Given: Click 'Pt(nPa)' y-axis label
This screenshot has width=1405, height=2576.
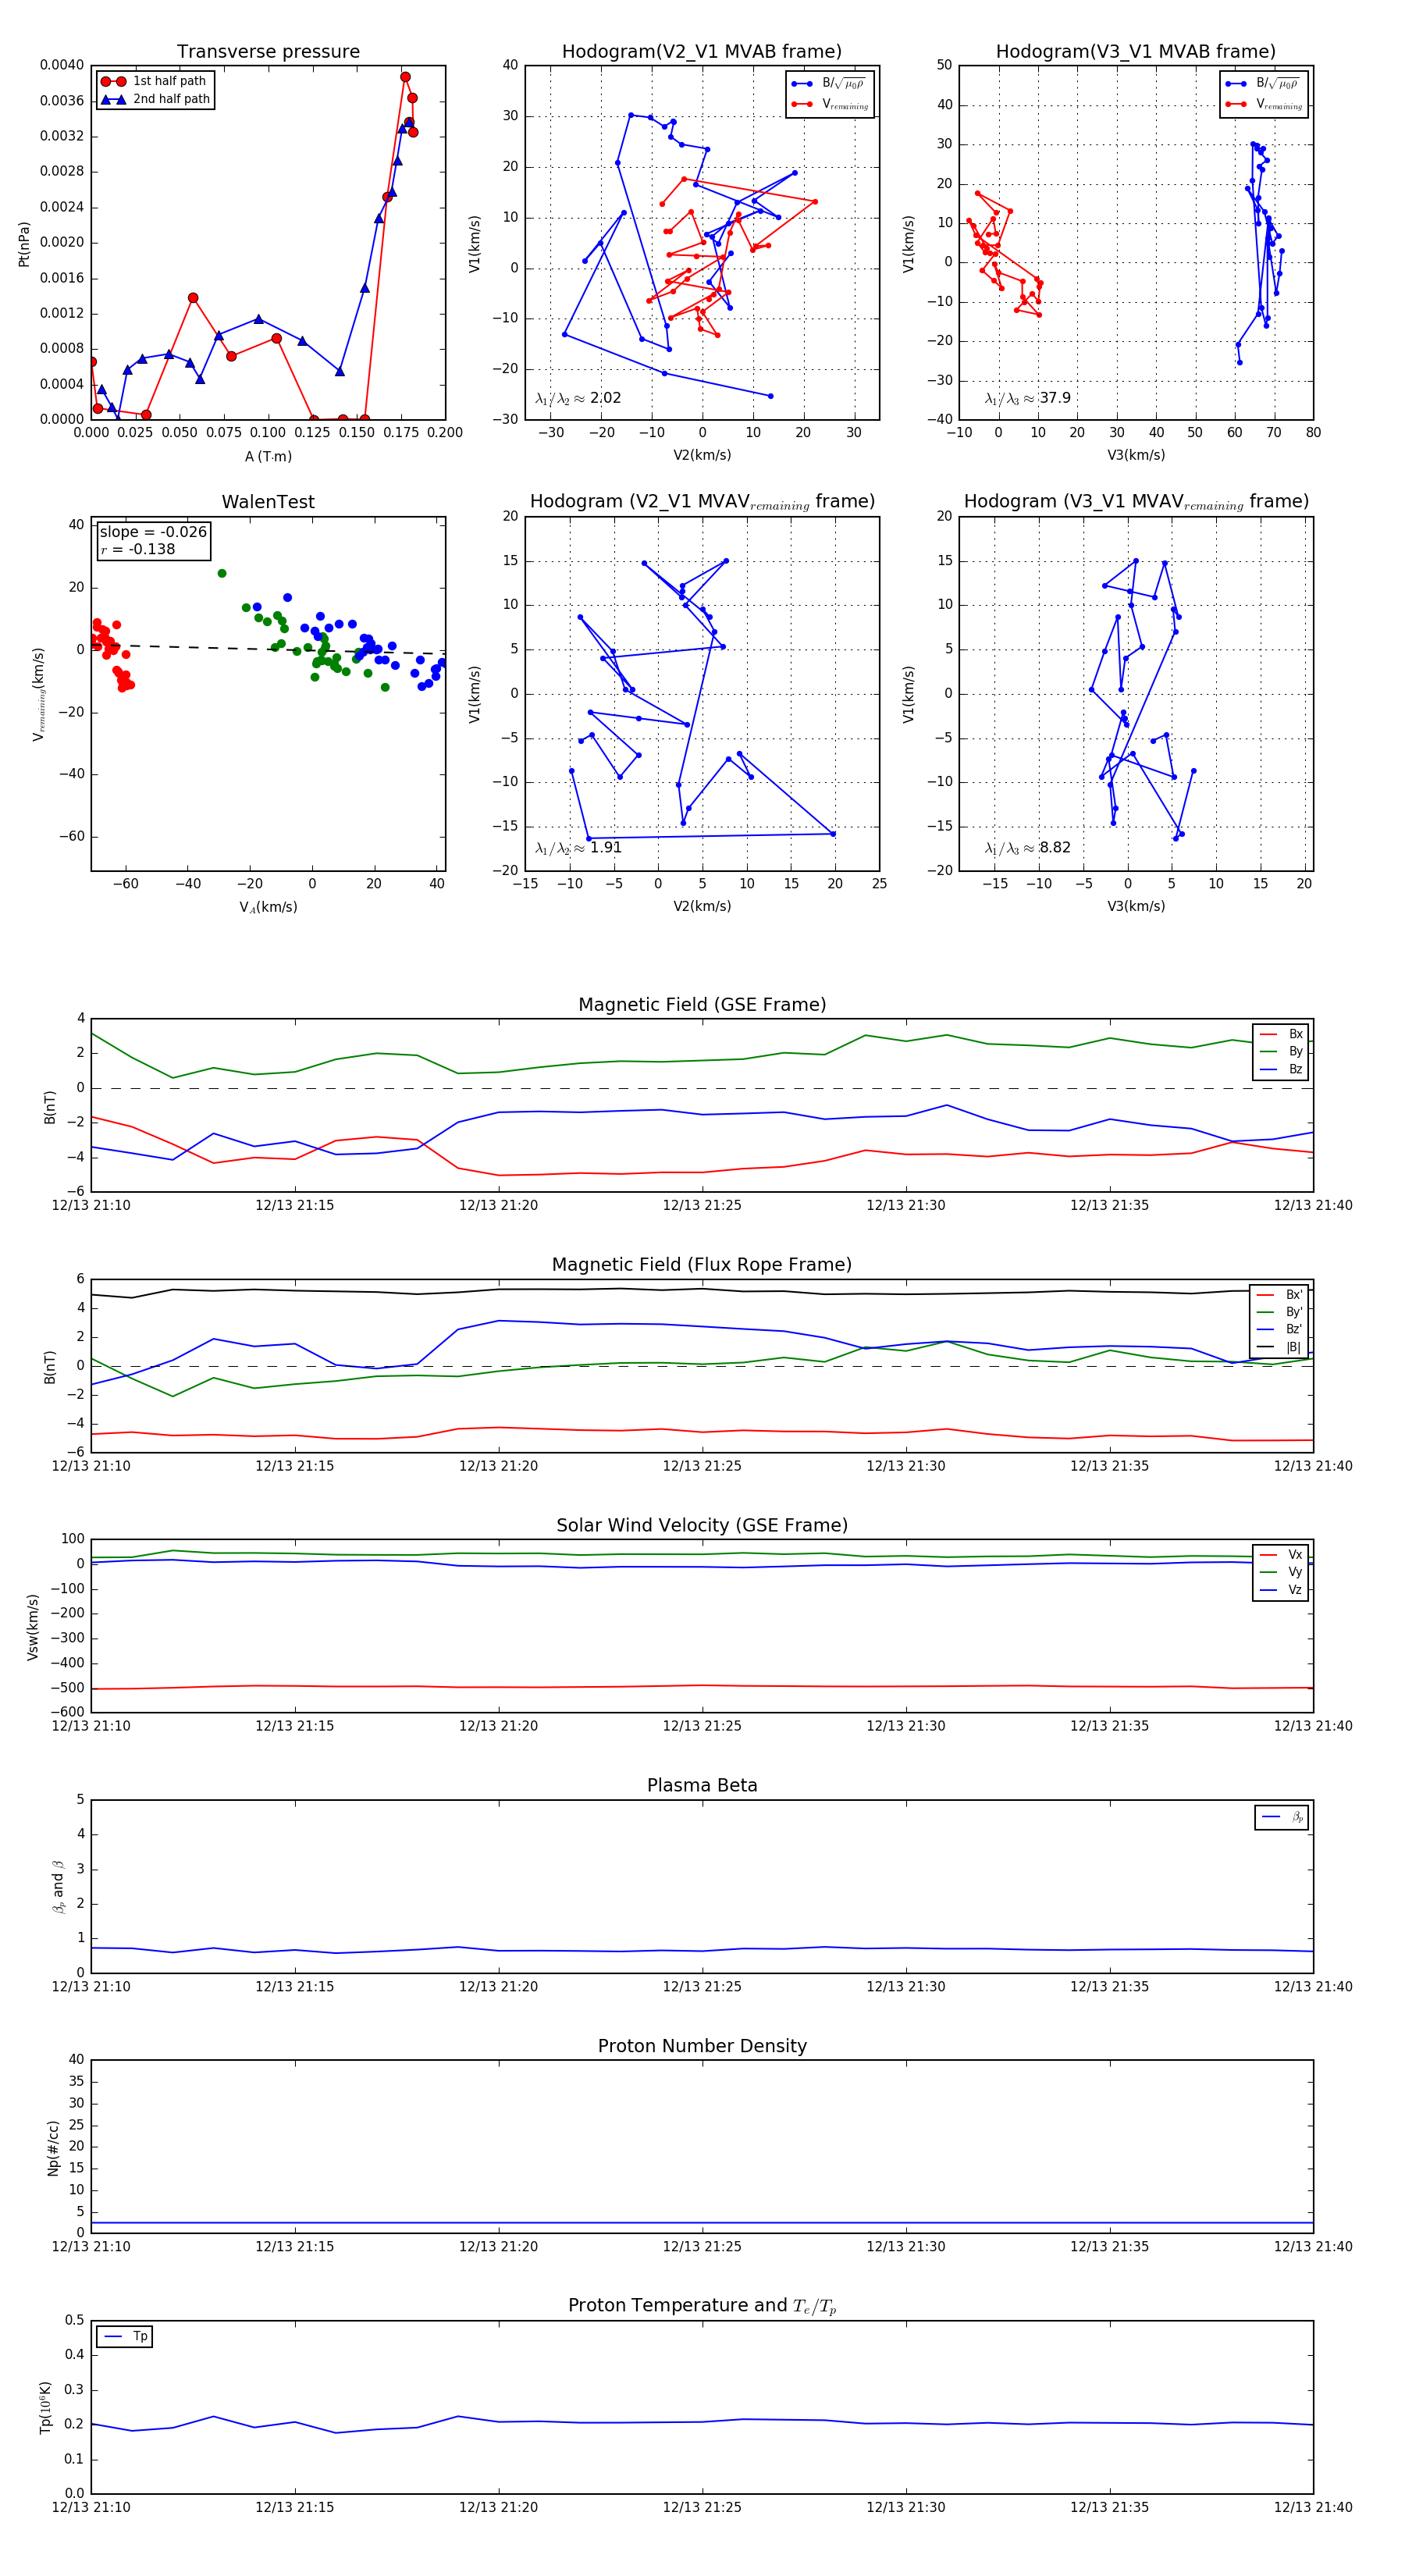Looking at the screenshot, I should tap(24, 243).
